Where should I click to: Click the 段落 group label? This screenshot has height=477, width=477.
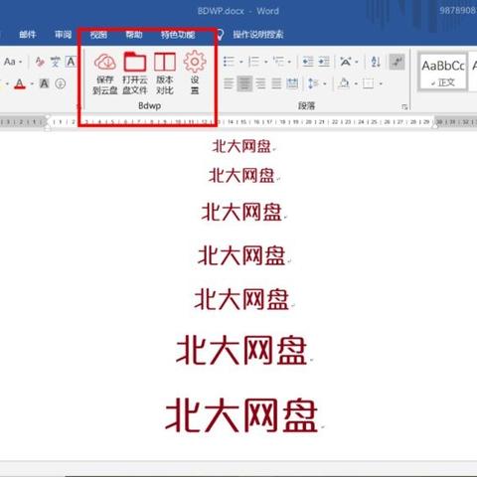coord(306,106)
